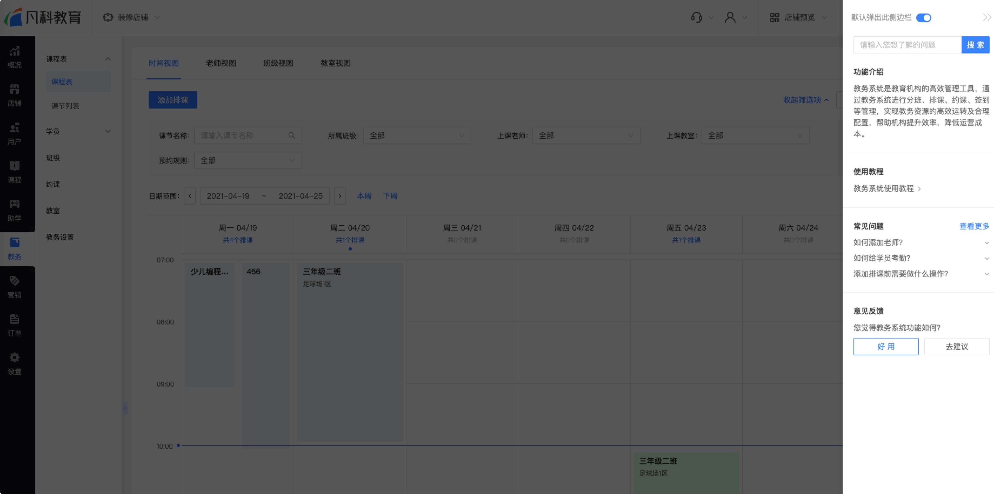This screenshot has height=494, width=994.
Task: Open the 助学 sidebar icon
Action: (14, 210)
